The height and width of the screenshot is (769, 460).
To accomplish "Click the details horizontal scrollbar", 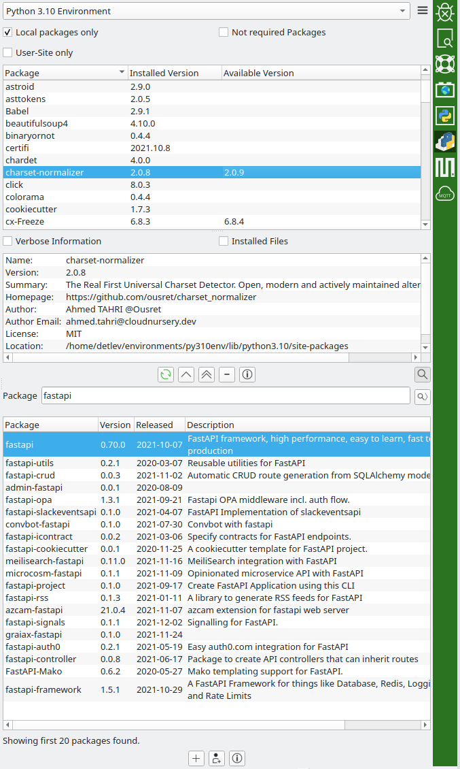I will pos(212,357).
